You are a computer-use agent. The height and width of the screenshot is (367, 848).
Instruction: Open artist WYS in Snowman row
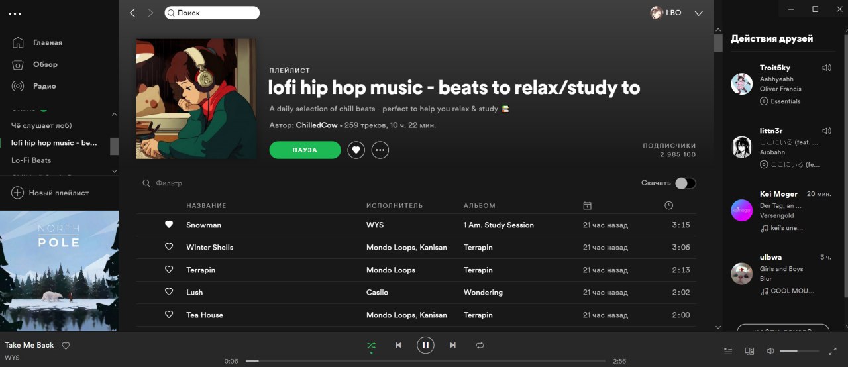click(375, 225)
